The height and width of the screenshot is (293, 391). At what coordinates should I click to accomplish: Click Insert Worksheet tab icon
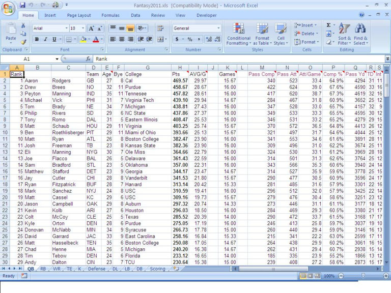(176, 269)
